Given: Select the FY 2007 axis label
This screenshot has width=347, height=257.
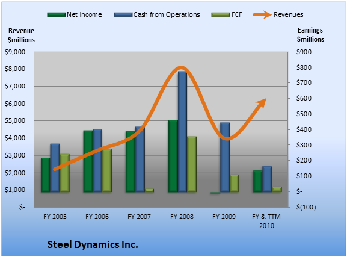Looking at the screenshot, I should coord(139,217).
